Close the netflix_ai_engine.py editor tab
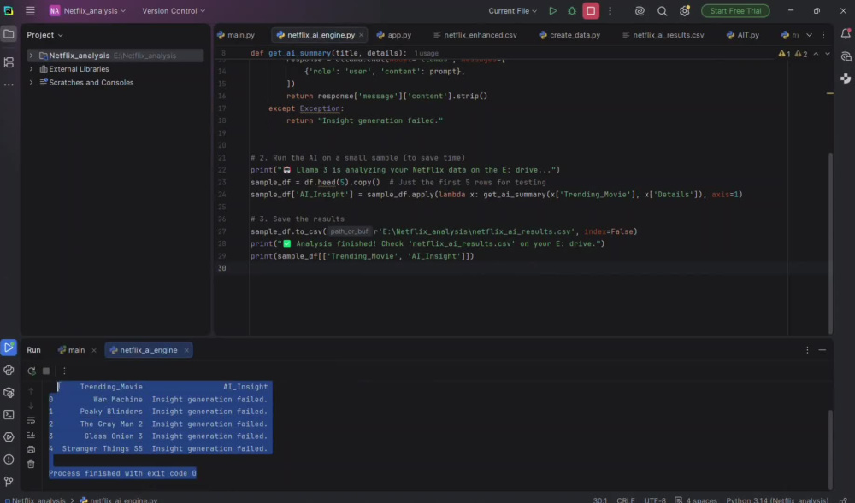855x503 pixels. [361, 35]
